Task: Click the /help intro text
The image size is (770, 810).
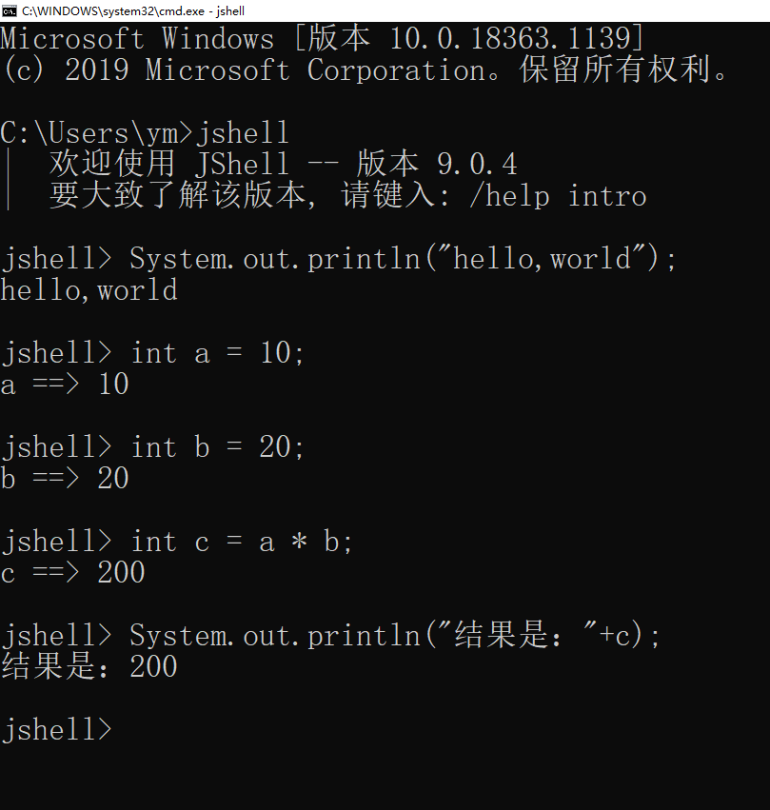Action: [558, 195]
